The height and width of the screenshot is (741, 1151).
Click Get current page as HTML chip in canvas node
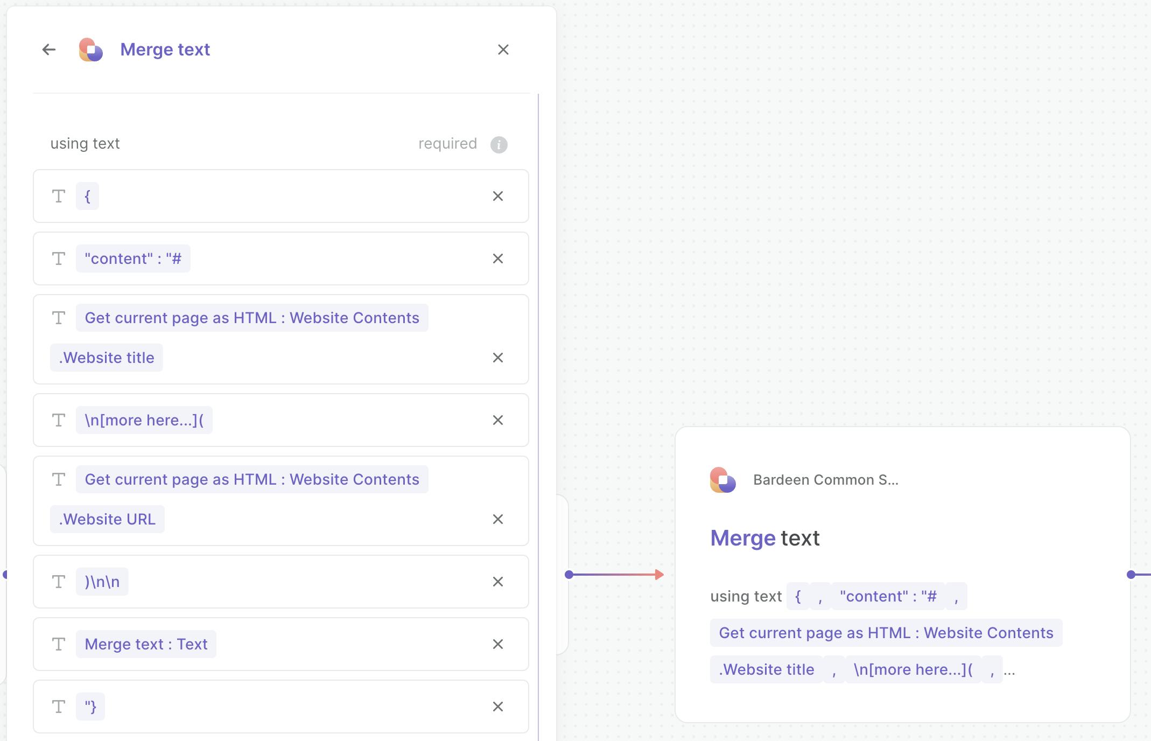pos(886,633)
